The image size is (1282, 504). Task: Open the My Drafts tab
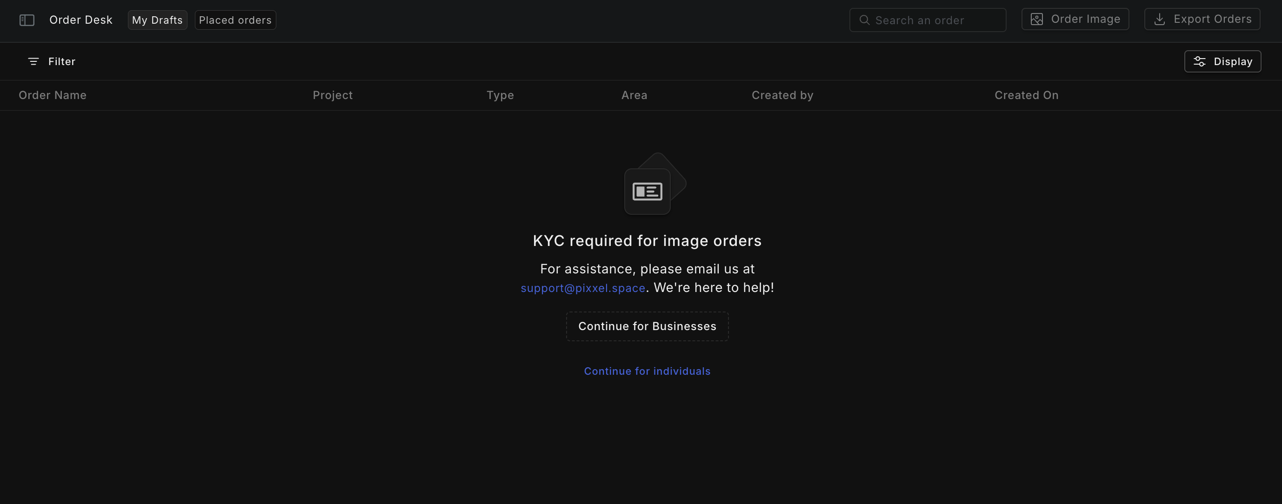point(157,20)
